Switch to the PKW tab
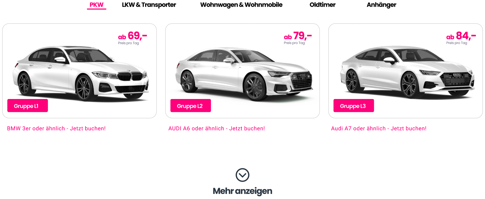 [x=97, y=5]
